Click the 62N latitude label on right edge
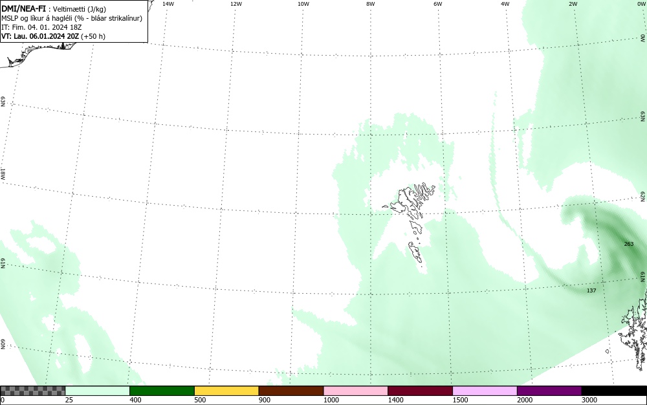Viewport: 647px width, 405px height. click(643, 197)
